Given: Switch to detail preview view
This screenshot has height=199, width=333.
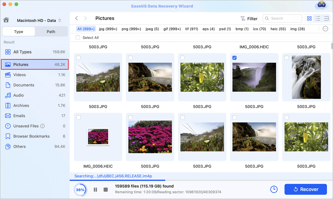Looking at the screenshot, I should (326, 18).
